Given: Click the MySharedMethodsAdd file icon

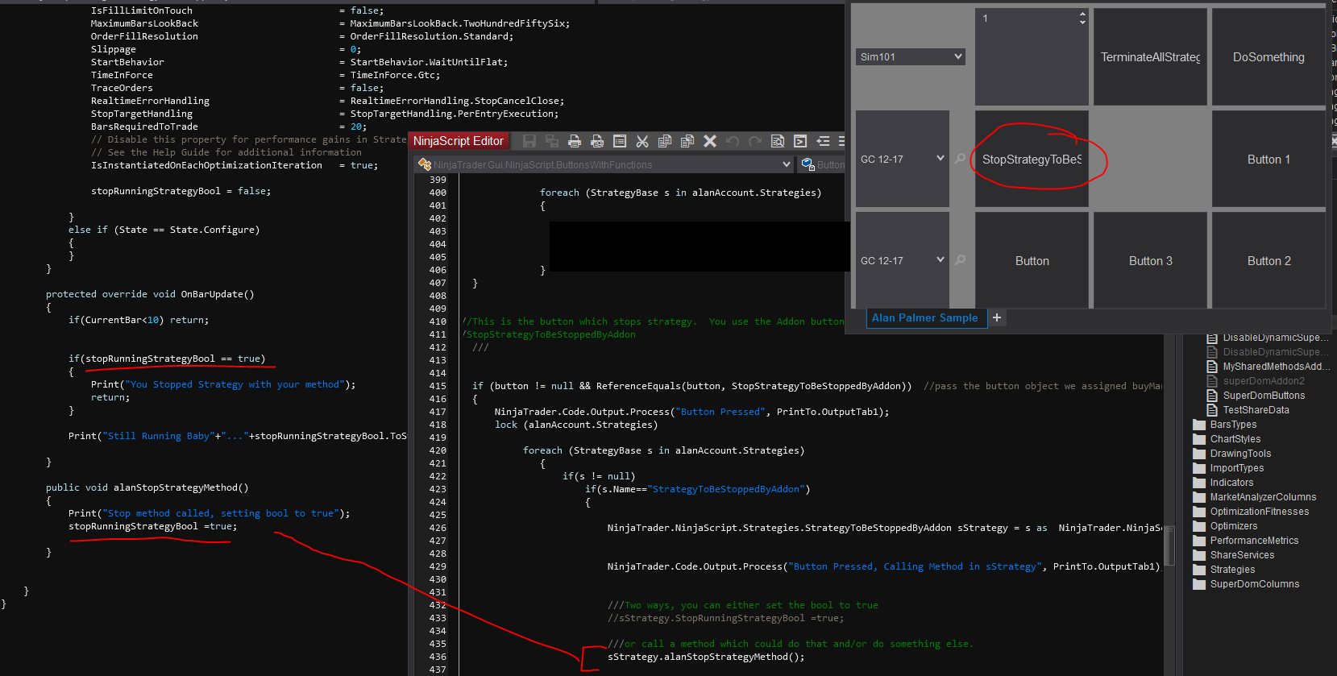Looking at the screenshot, I should click(x=1211, y=367).
